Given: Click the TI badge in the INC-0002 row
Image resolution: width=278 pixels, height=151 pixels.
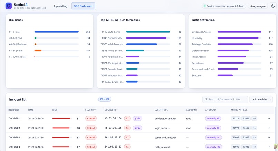Looking at the screenshot, I should 127,128.
